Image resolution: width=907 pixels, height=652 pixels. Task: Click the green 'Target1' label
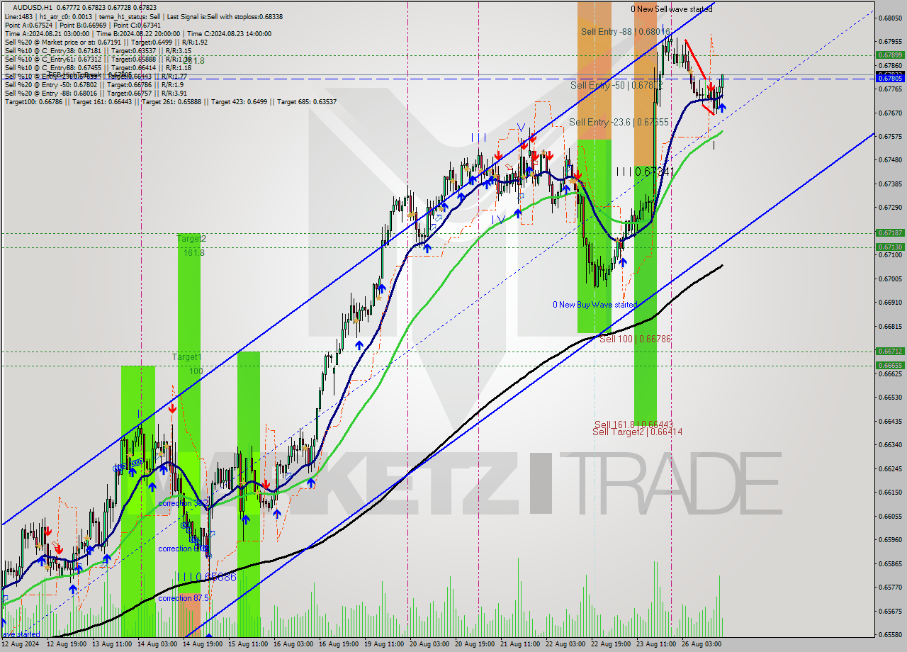(187, 357)
